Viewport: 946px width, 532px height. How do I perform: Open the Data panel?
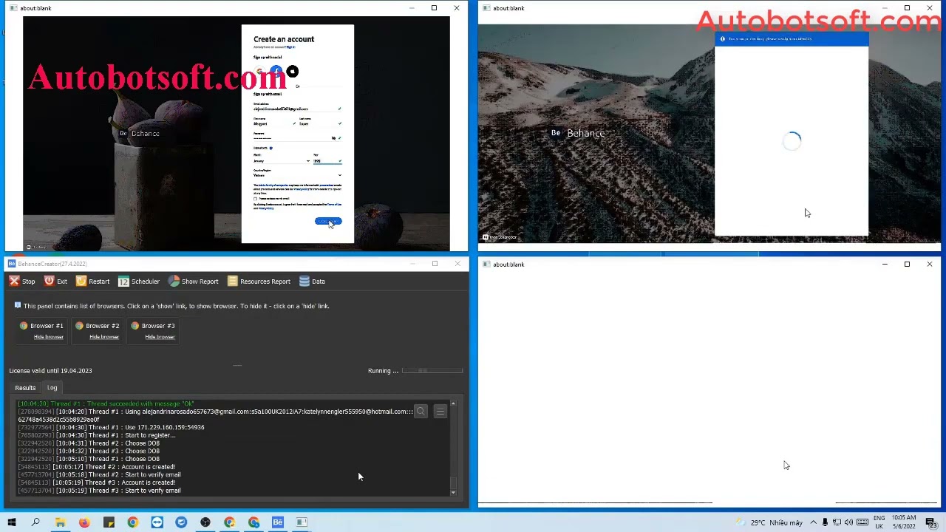pyautogui.click(x=312, y=281)
